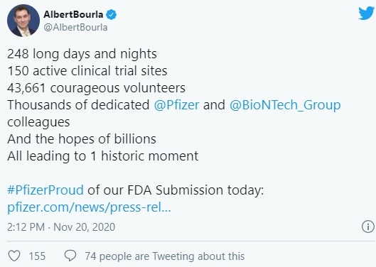This screenshot has height=267, width=376.
Task: Click the Twitter bird logo
Action: pos(366,13)
